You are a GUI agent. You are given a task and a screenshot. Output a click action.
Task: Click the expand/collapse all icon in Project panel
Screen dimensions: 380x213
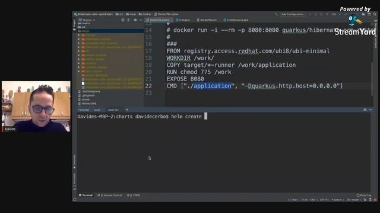[128, 20]
